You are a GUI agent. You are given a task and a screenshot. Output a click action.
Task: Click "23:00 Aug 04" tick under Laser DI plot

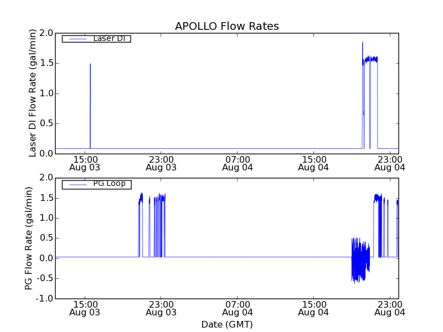click(390, 164)
